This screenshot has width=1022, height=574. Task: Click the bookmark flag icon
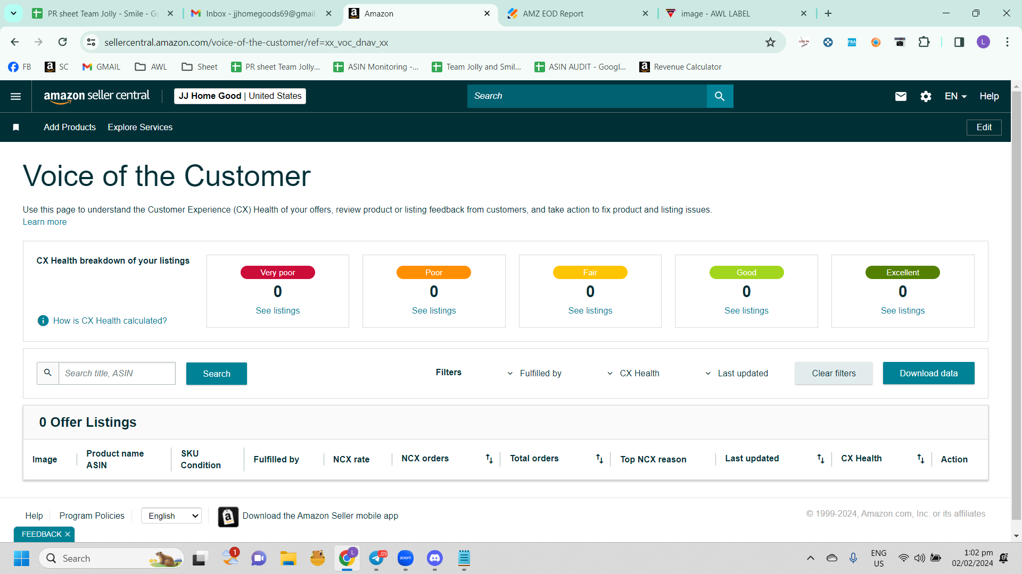[x=16, y=127]
